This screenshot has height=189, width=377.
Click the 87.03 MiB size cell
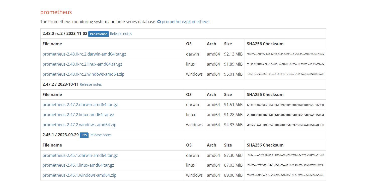(233, 165)
